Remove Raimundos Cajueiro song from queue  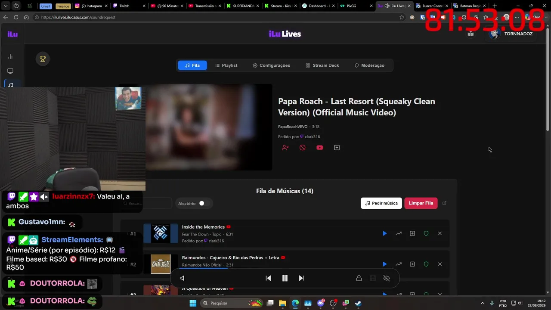tap(440, 264)
